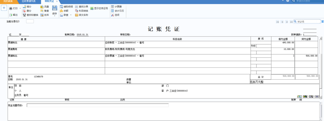Click the input box next to 当前分录行3
The width and height of the screenshot is (324, 121).
tap(30, 21)
